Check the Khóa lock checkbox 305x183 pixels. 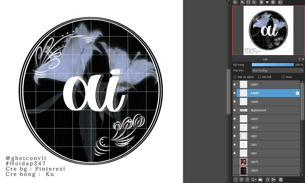point(283,77)
